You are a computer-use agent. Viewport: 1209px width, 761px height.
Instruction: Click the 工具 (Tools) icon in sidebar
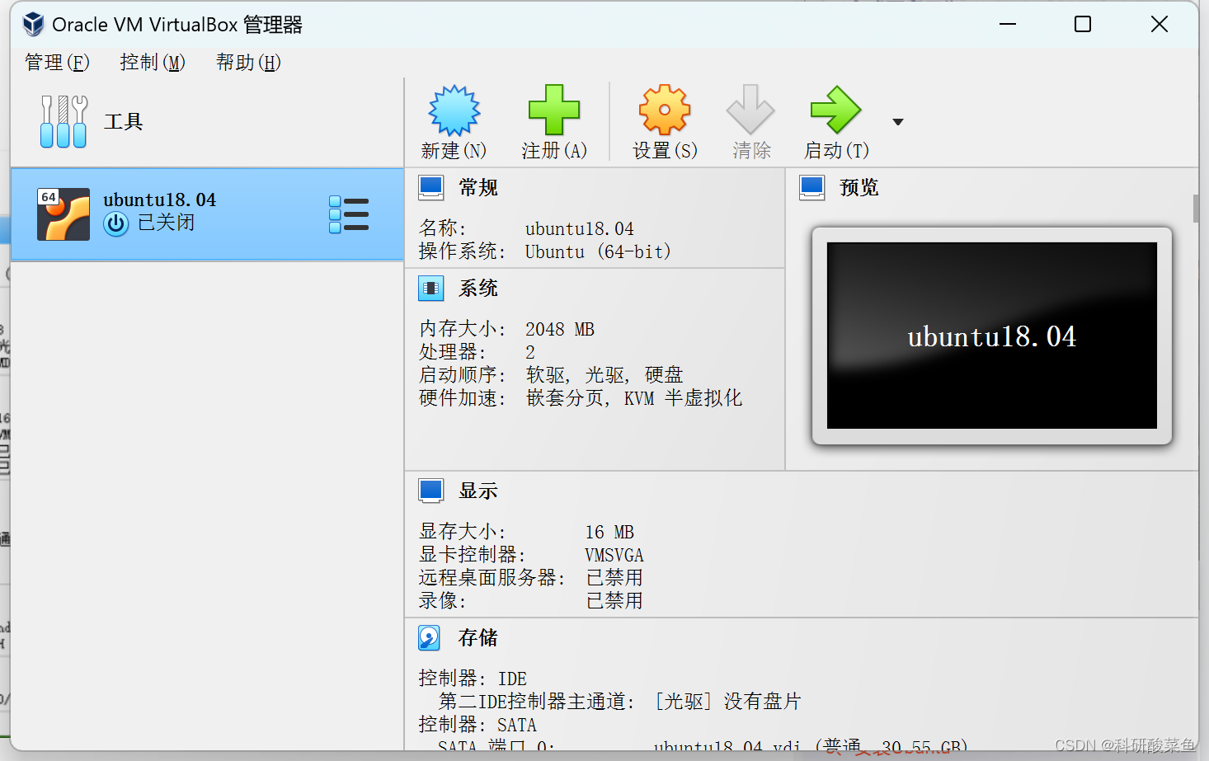[64, 120]
